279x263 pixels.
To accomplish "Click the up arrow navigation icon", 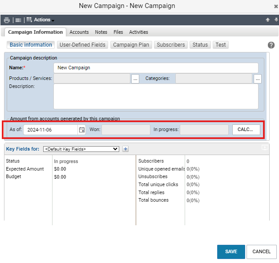I will [267, 20].
